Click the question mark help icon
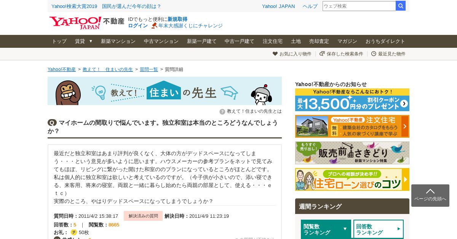457x239 pixels. point(222,112)
